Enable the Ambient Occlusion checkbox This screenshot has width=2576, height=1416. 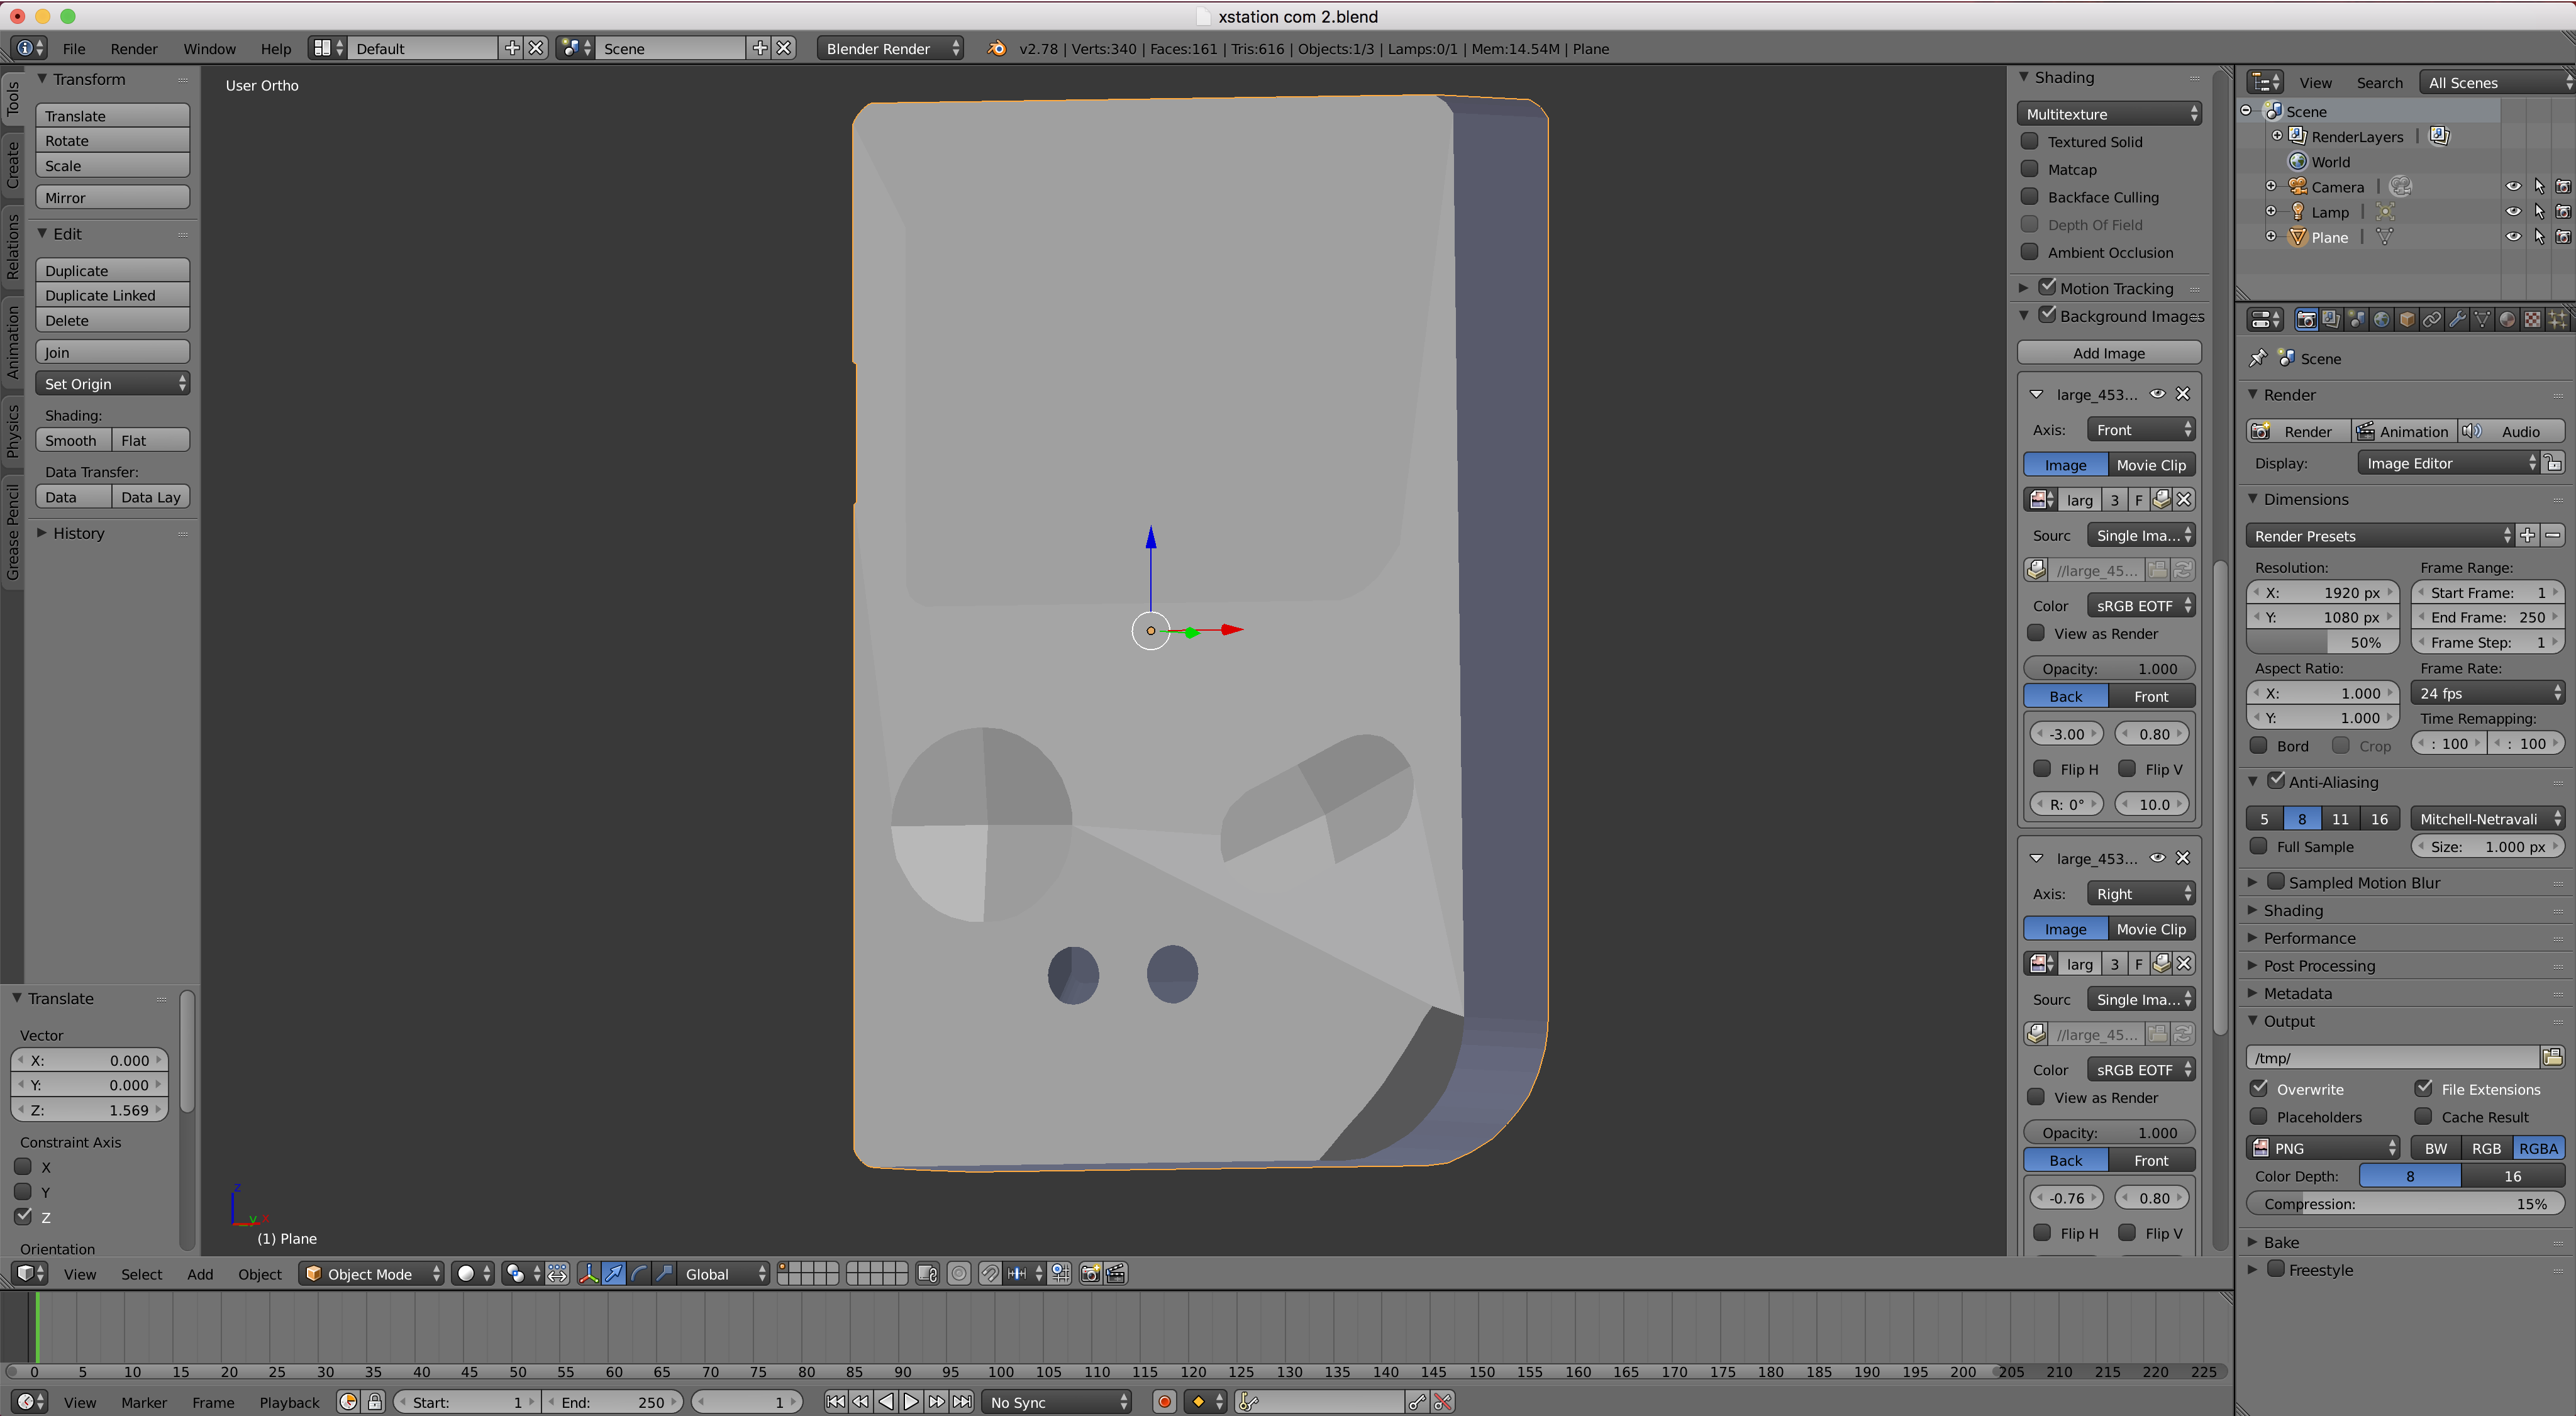[2030, 252]
